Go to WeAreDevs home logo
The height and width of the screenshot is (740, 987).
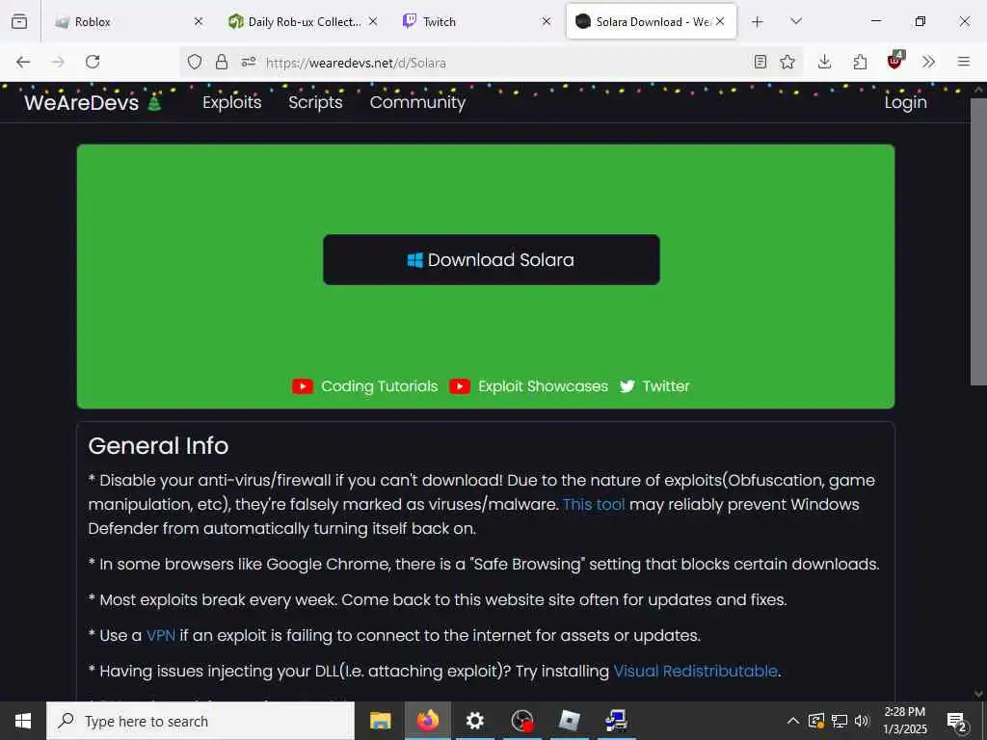(x=93, y=102)
